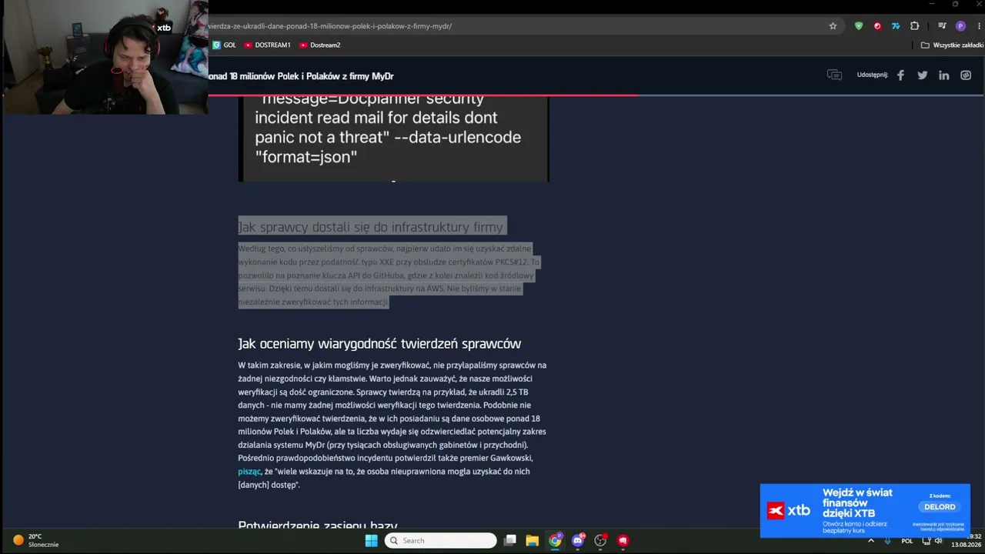Click heading 'Jak oceniamy wiarygodność twierdzeń sprawców'
This screenshot has height=554, width=985.
[379, 344]
